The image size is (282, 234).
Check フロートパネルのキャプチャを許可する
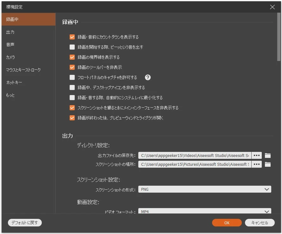point(72,77)
